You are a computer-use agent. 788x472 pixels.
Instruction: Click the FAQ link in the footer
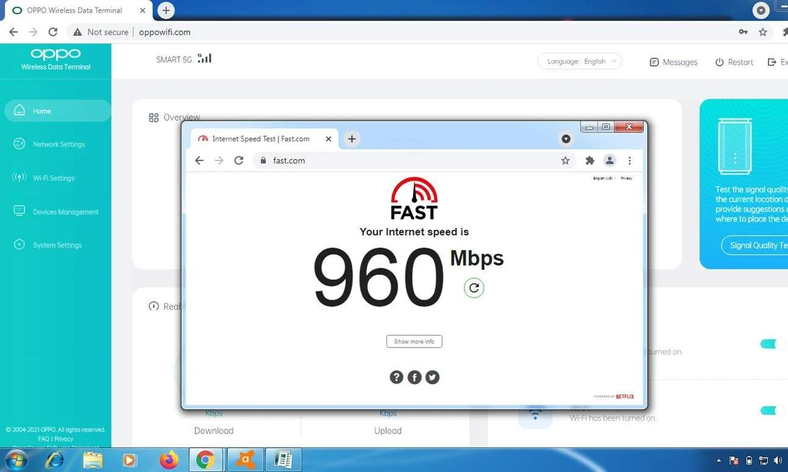click(x=43, y=438)
